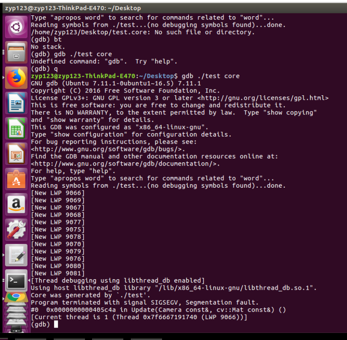Click 'This is free software' line
The width and height of the screenshot is (347, 340).
point(158,105)
